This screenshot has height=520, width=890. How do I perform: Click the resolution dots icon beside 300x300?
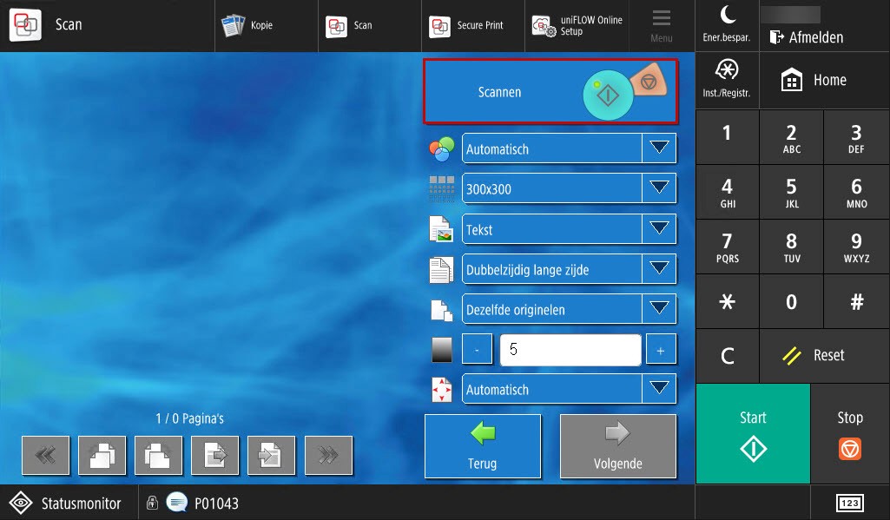441,188
